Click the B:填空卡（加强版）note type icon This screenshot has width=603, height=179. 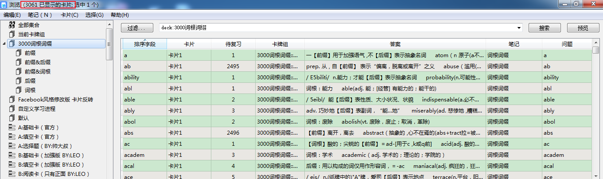(x=12, y=164)
